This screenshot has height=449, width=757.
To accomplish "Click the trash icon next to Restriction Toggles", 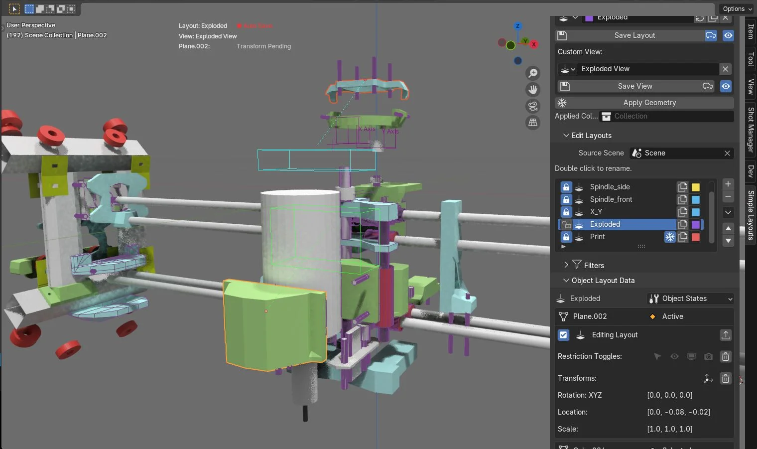I will point(726,356).
